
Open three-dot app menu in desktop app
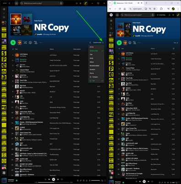click(x=5, y=3)
